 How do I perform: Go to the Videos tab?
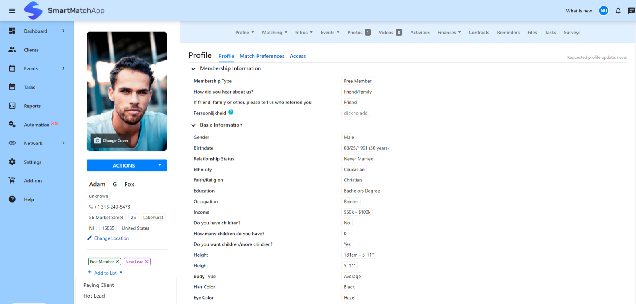click(390, 33)
